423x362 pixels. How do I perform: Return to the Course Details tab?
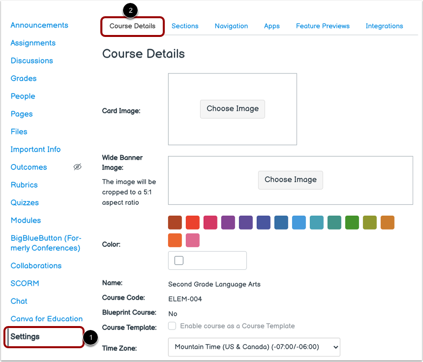point(132,26)
